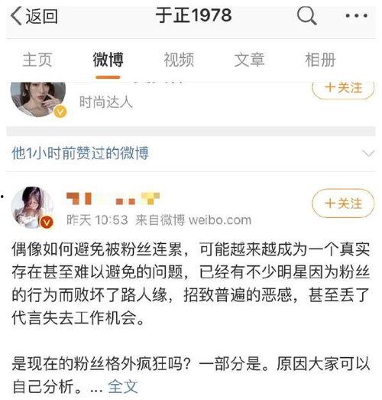Follow the post author with +关注
The image size is (382, 400).
tap(343, 203)
